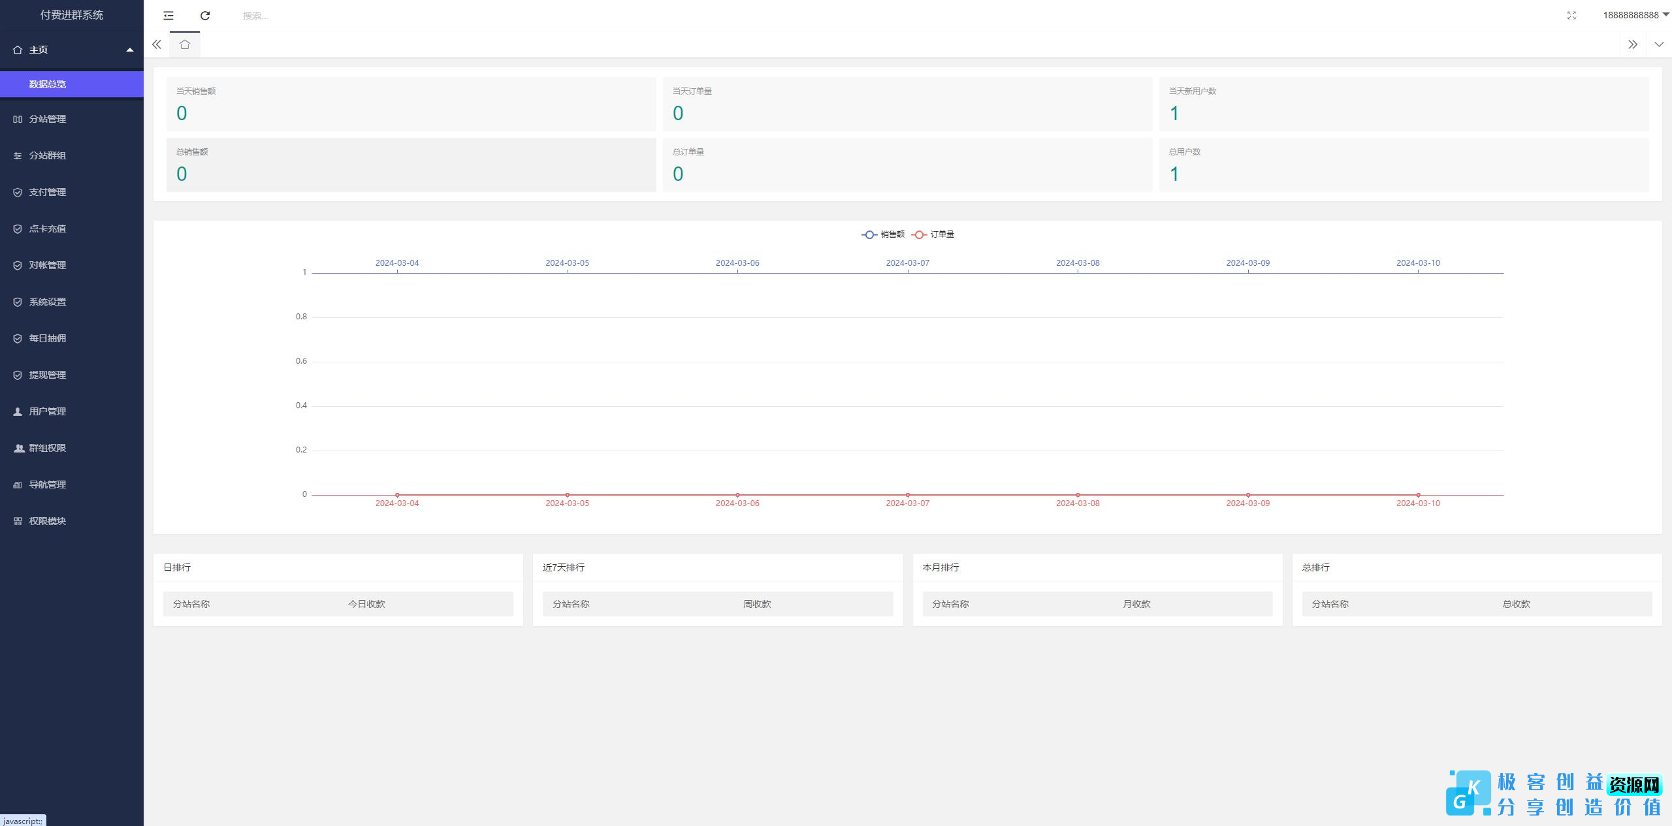
Task: Click the 系统设置 sidebar link
Action: [x=48, y=302]
